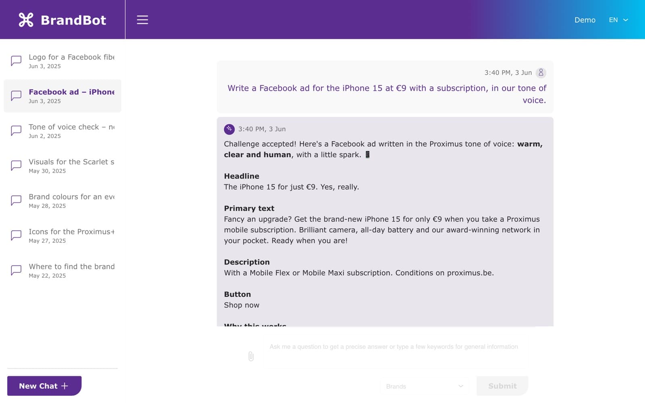Open the EN language dropdown
The width and height of the screenshot is (645, 403).
coord(618,20)
